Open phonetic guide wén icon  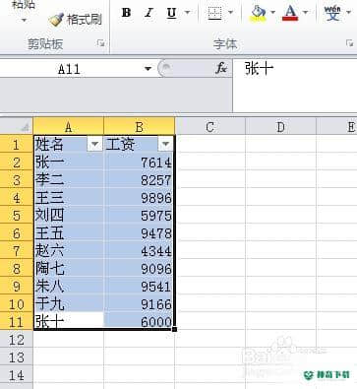click(332, 13)
